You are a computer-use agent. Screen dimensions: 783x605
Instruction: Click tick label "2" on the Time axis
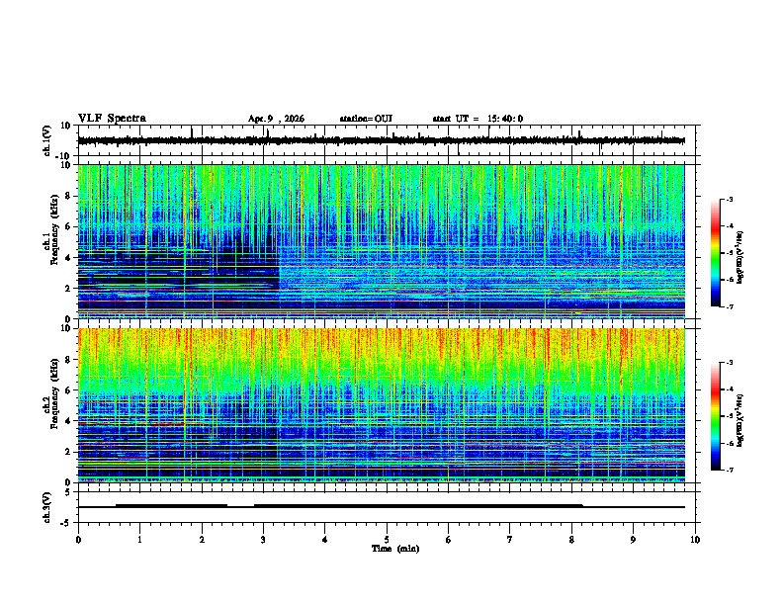[202, 540]
